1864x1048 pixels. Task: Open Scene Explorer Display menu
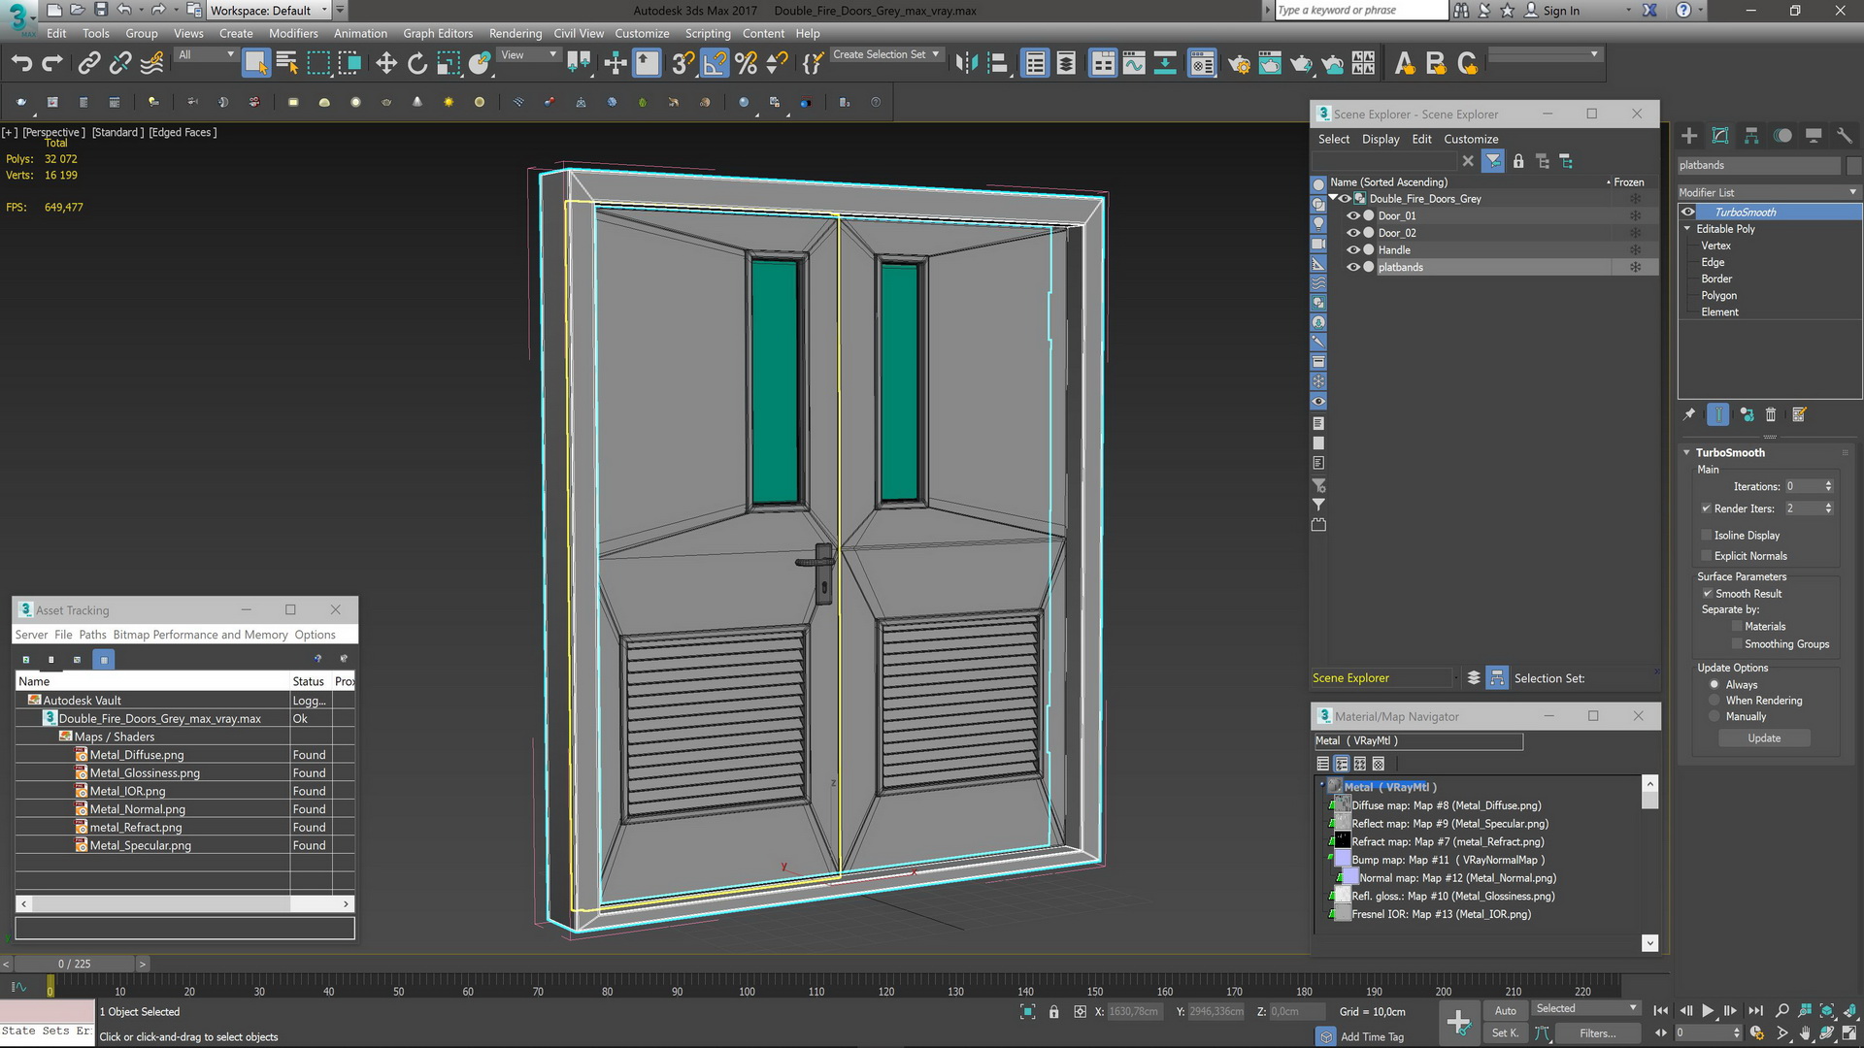(1381, 139)
